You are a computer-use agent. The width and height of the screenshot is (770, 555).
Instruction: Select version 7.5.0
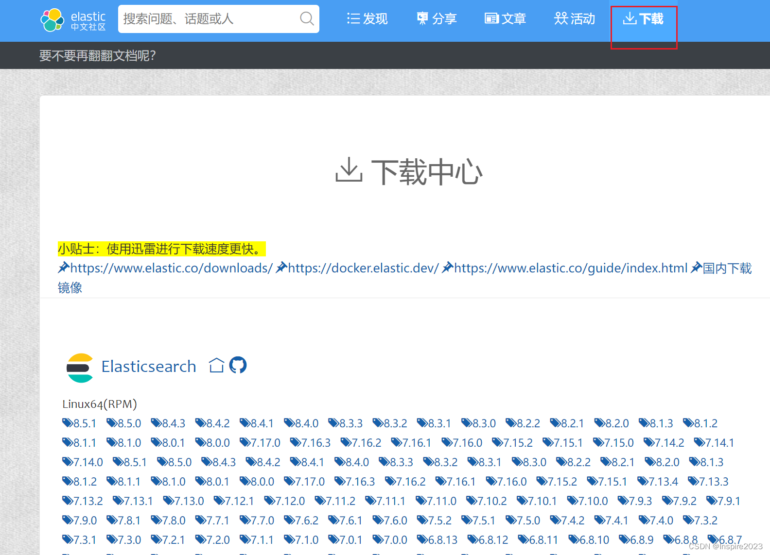pos(523,521)
